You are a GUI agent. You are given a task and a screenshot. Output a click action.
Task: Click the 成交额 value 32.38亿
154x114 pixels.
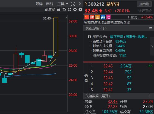pyautogui.click(x=146, y=112)
